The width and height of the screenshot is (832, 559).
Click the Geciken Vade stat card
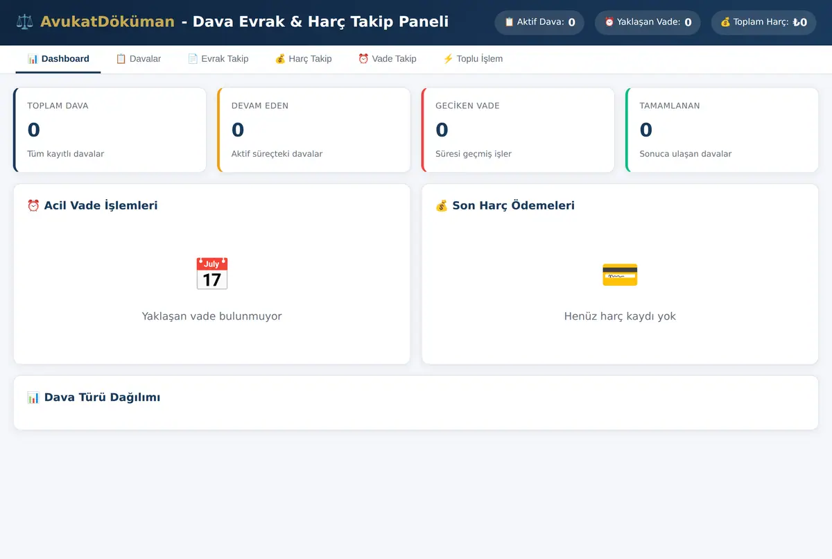click(518, 130)
